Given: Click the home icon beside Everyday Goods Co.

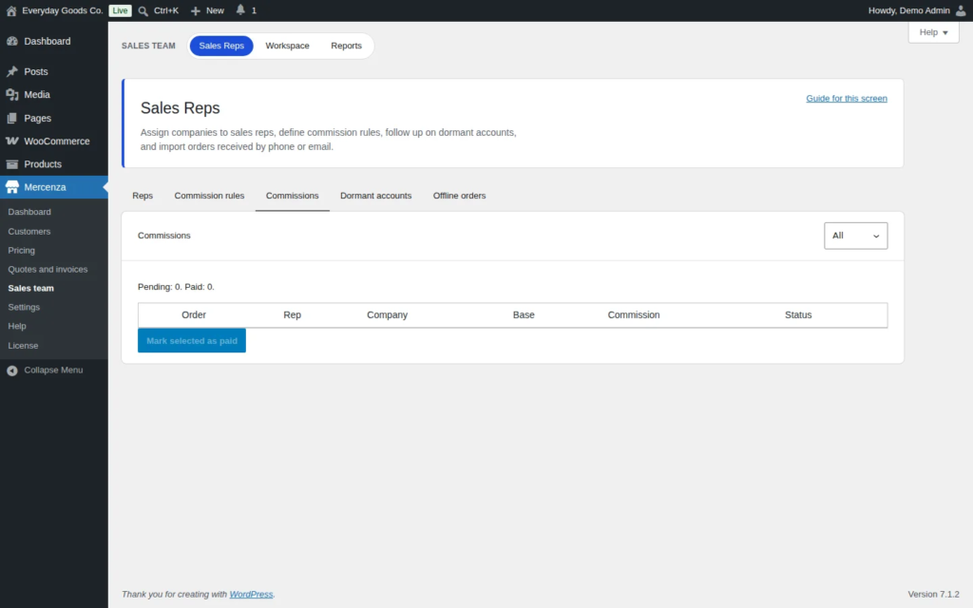Looking at the screenshot, I should (x=11, y=10).
